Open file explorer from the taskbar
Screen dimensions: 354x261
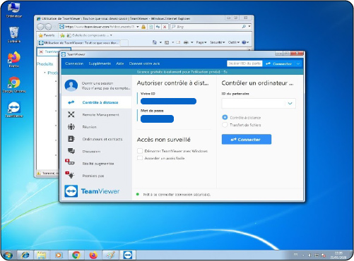tap(41, 255)
